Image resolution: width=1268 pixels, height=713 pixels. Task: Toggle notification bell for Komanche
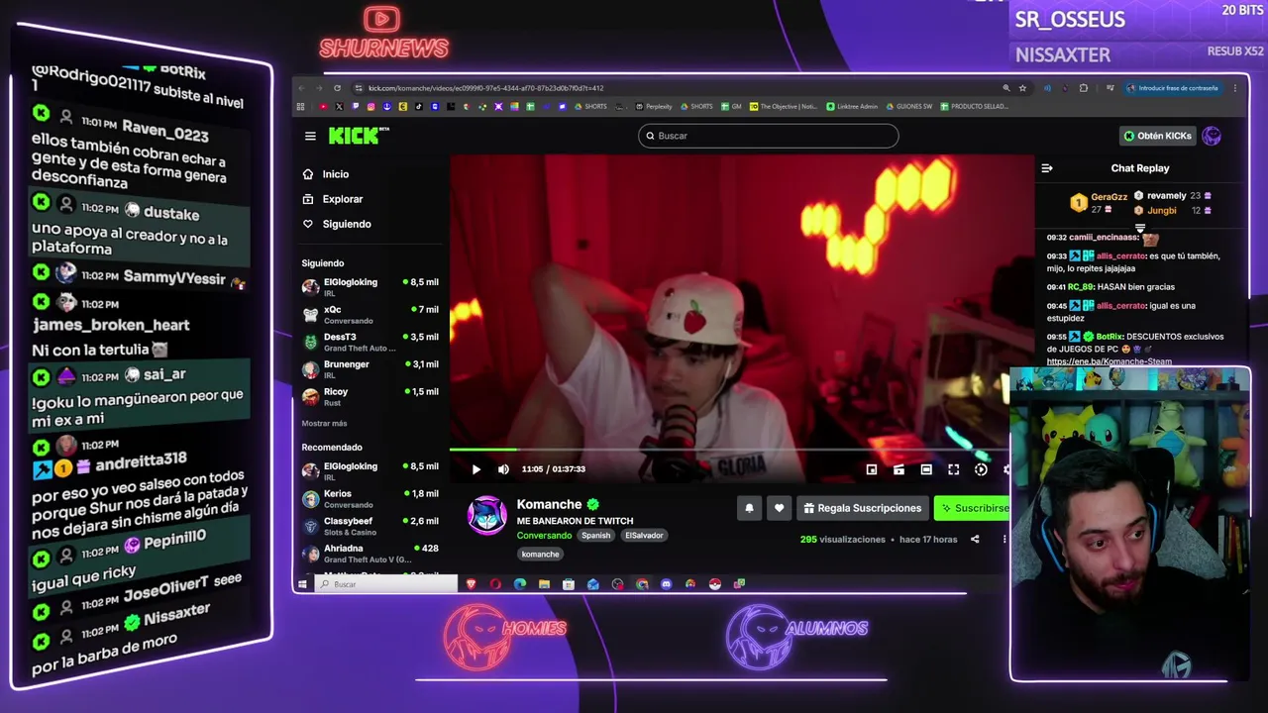coord(749,508)
